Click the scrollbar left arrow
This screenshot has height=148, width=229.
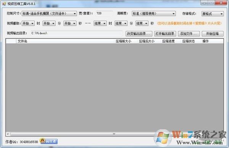(8, 134)
